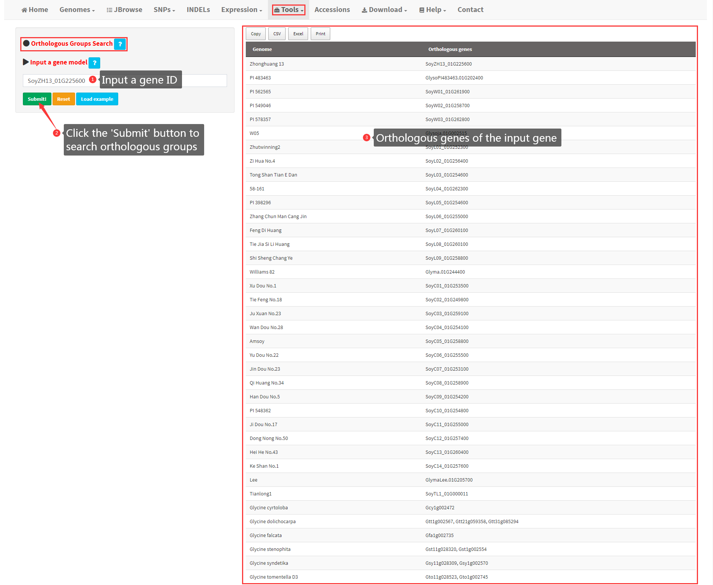Viewport: 713px width, 585px height.
Task: Click help icon beside Input a gene model
Action: tap(95, 63)
